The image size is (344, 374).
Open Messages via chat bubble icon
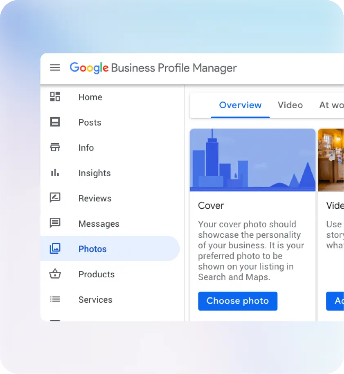click(x=55, y=224)
